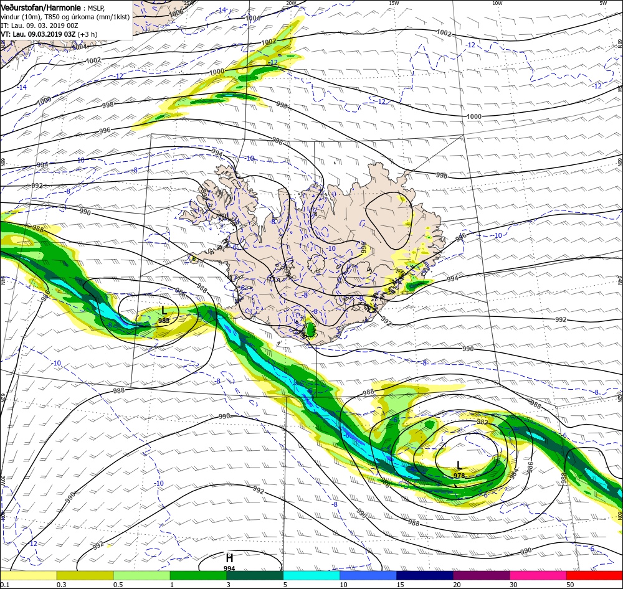
Task: Click the Veðurstofan/Harmonie title text
Action: (x=40, y=7)
